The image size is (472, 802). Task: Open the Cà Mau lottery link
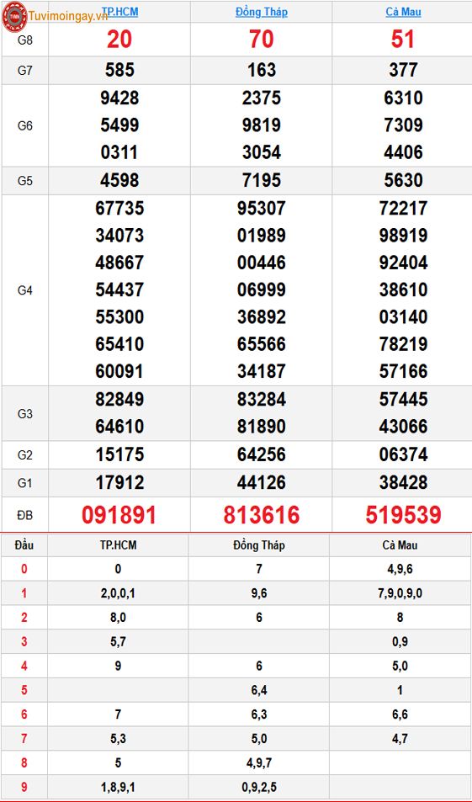(403, 11)
